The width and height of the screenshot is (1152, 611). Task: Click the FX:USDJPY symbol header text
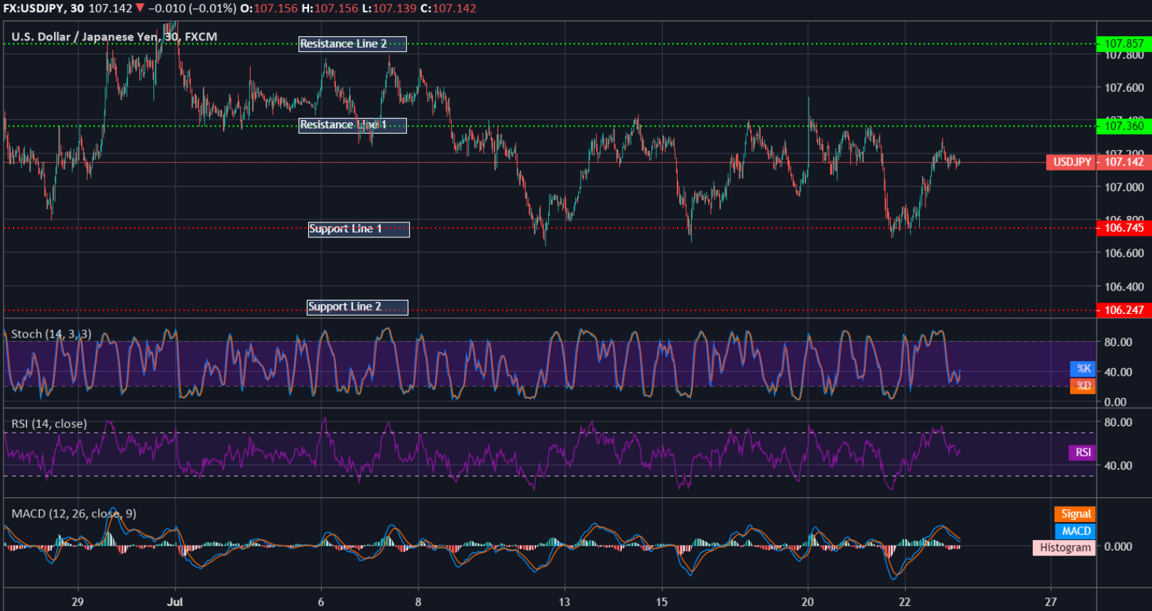(x=42, y=9)
